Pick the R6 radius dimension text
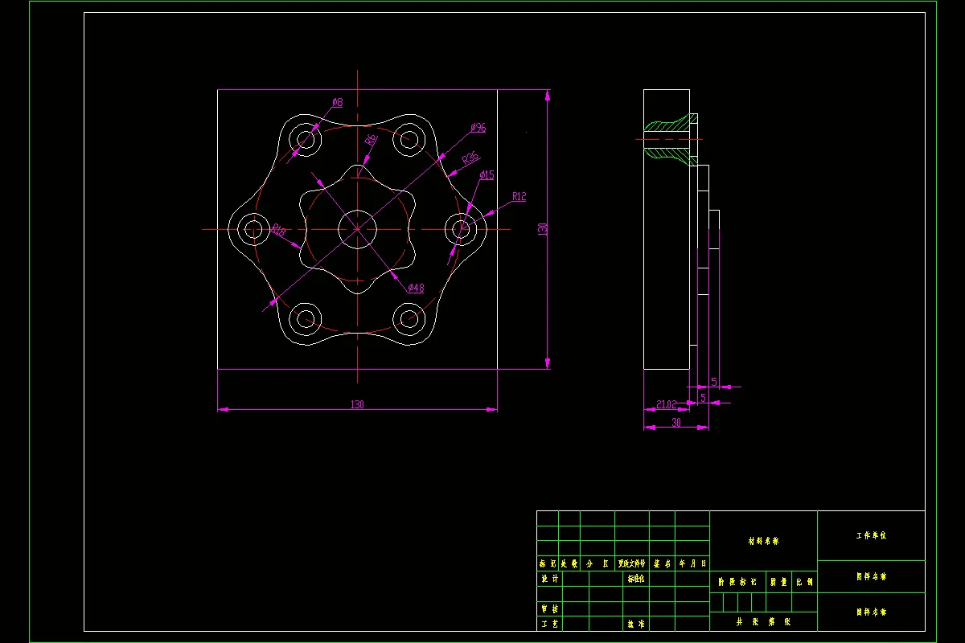The image size is (965, 643). coord(371,139)
